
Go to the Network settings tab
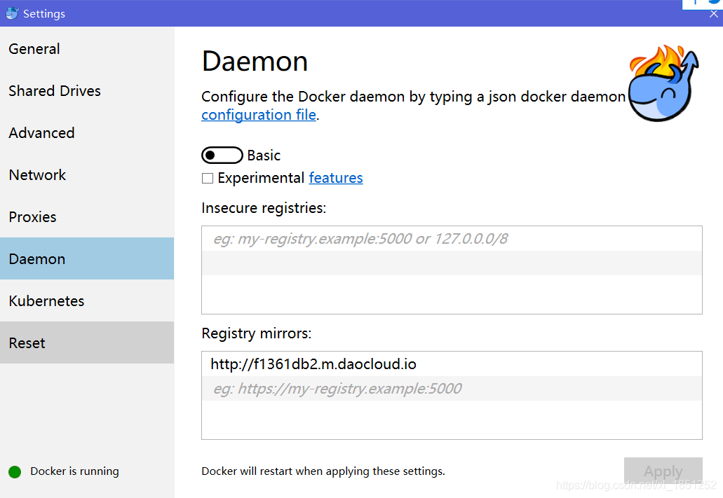tap(87, 174)
